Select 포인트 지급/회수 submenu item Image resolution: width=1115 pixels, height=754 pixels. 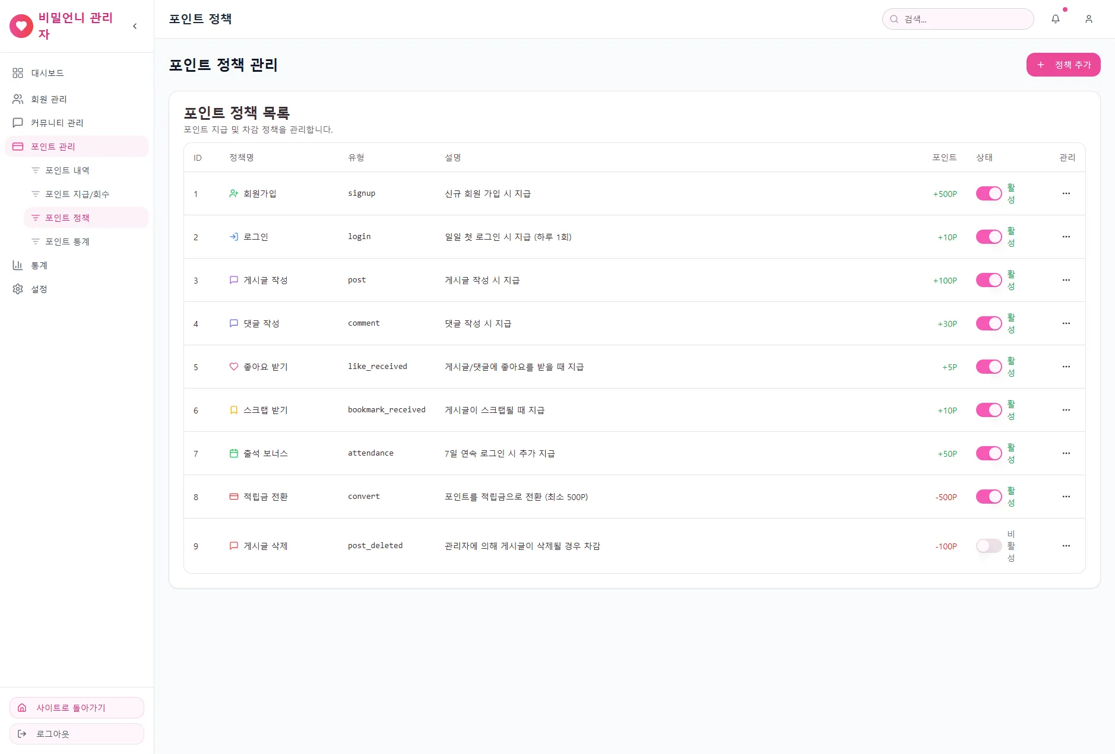coord(86,194)
